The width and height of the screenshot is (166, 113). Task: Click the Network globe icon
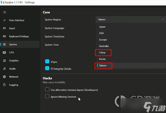pyautogui.click(x=4, y=77)
